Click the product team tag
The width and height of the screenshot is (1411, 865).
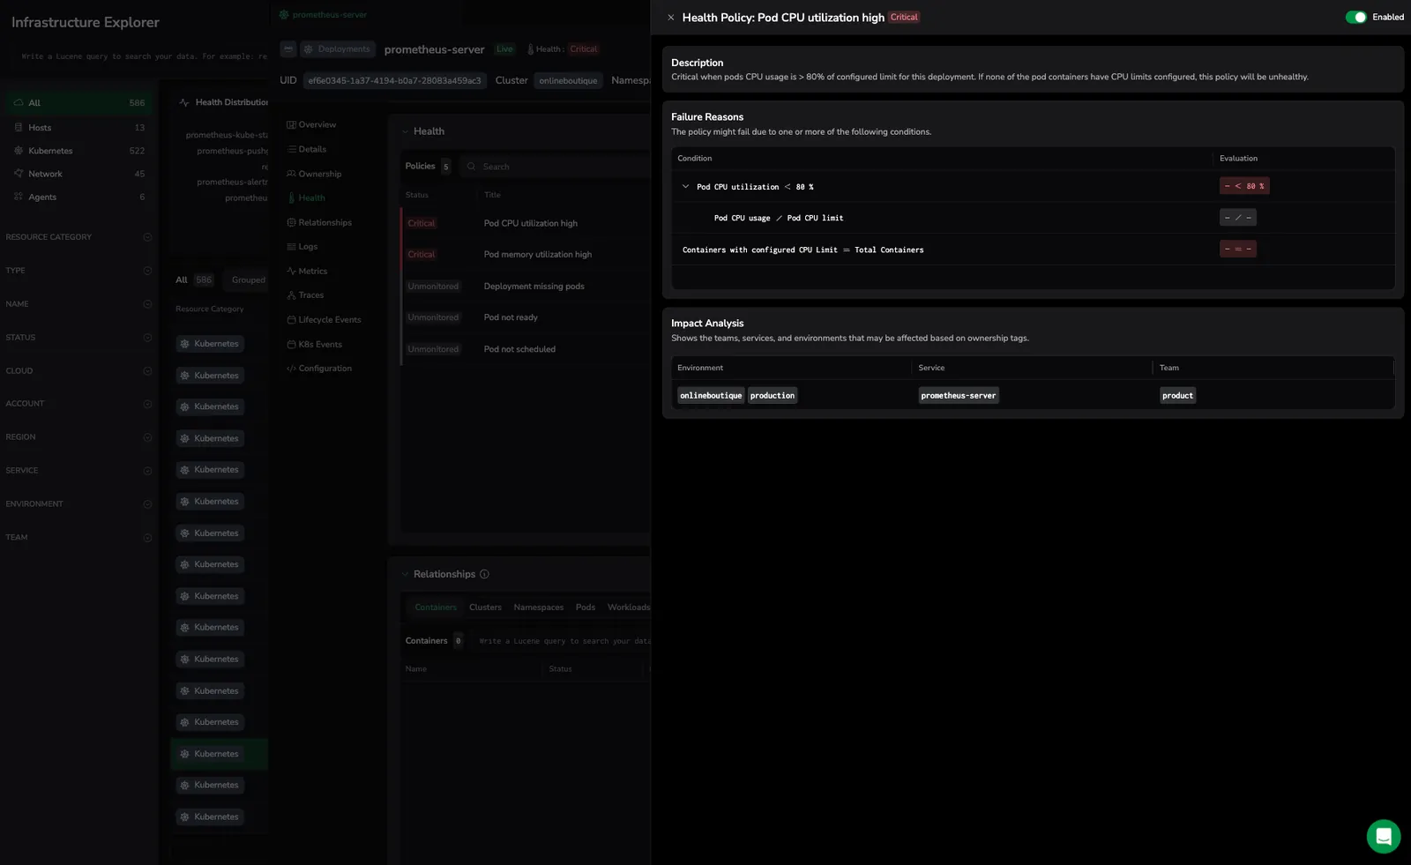[x=1177, y=396]
